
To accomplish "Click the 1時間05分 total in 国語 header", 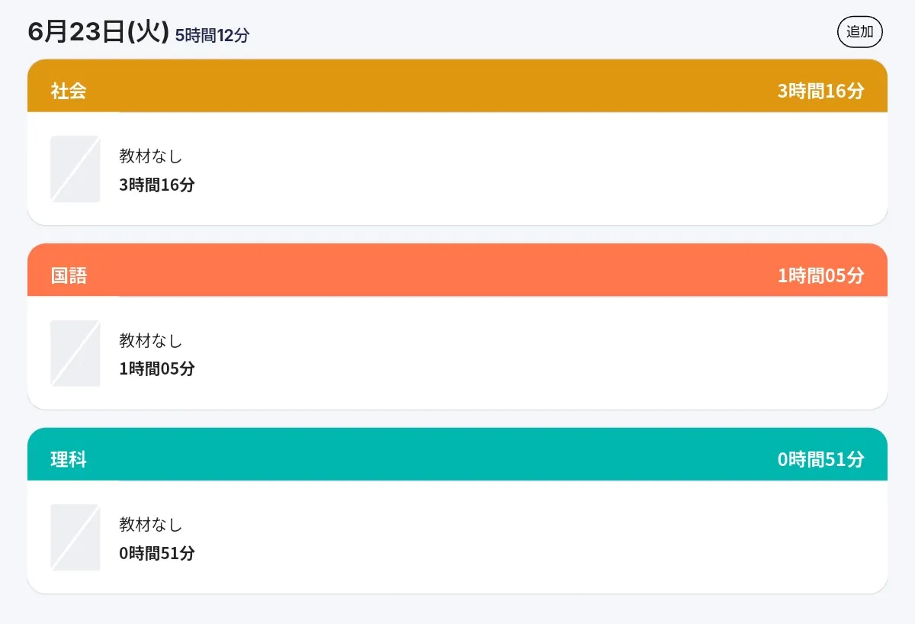I will [x=821, y=276].
